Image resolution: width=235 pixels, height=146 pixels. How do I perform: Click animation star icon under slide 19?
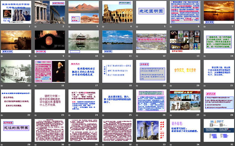tap(137, 85)
